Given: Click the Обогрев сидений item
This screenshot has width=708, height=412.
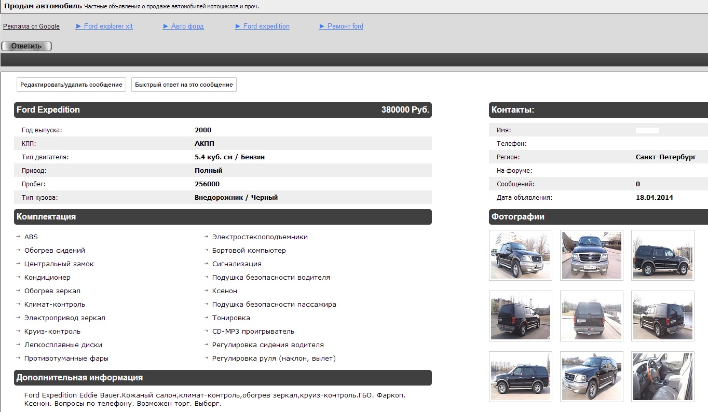Looking at the screenshot, I should point(55,251).
